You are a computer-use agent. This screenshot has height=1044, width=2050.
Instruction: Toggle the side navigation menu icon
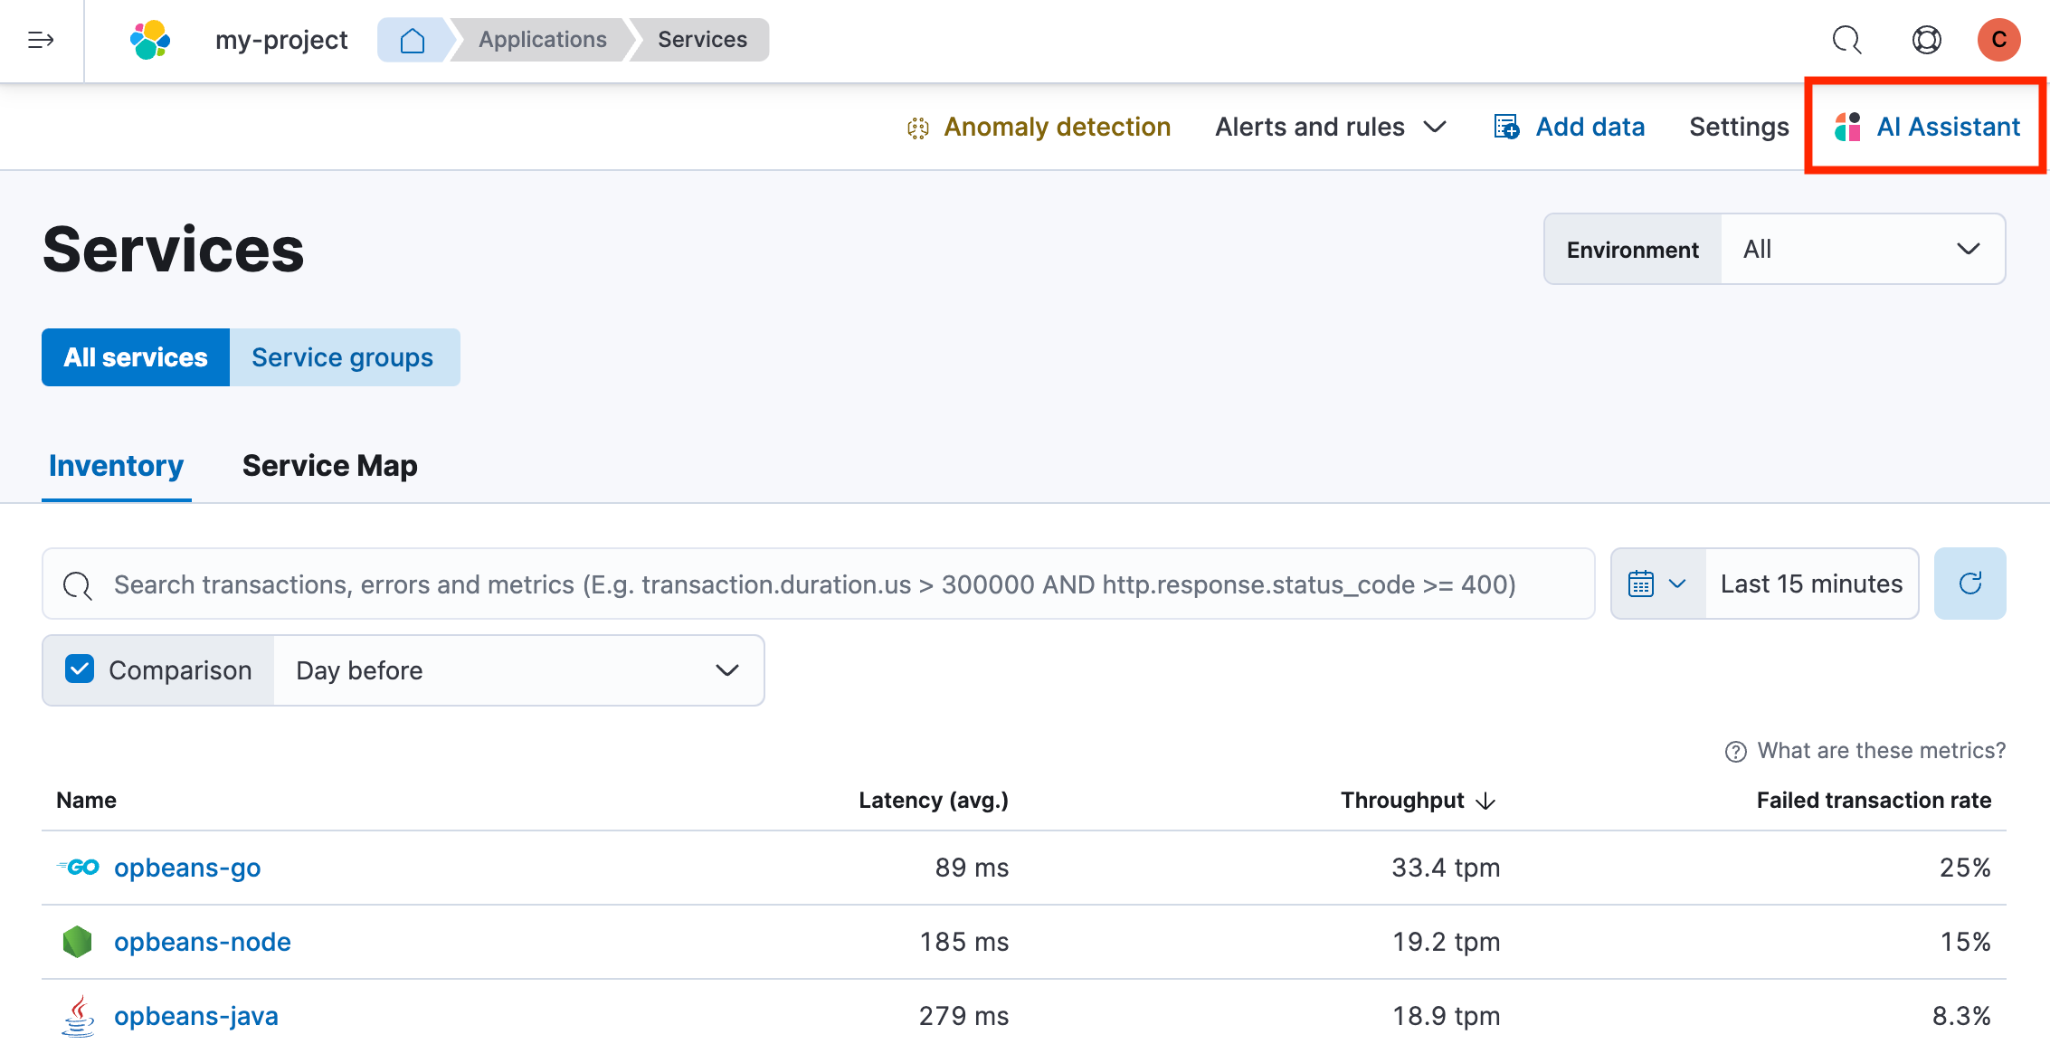[x=41, y=40]
